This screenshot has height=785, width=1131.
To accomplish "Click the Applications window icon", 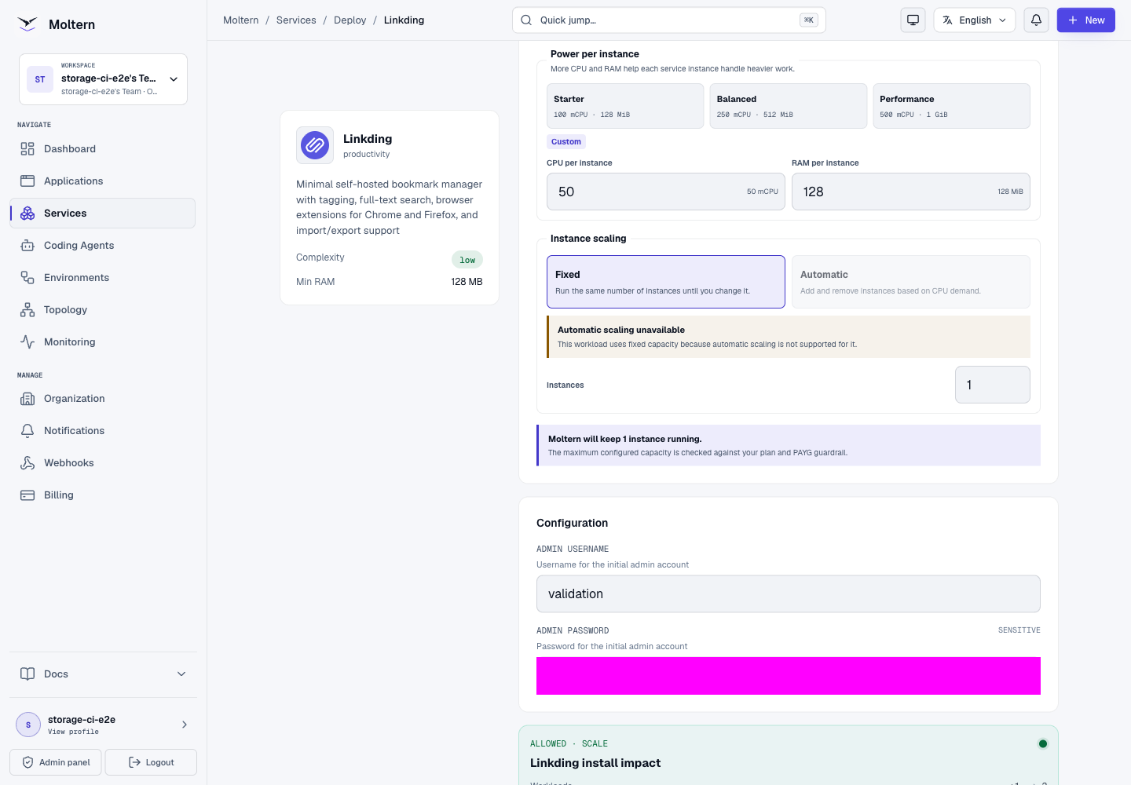I will [x=27, y=181].
